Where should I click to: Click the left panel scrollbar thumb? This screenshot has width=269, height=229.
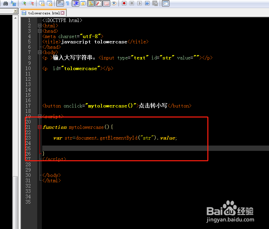click(x=15, y=203)
